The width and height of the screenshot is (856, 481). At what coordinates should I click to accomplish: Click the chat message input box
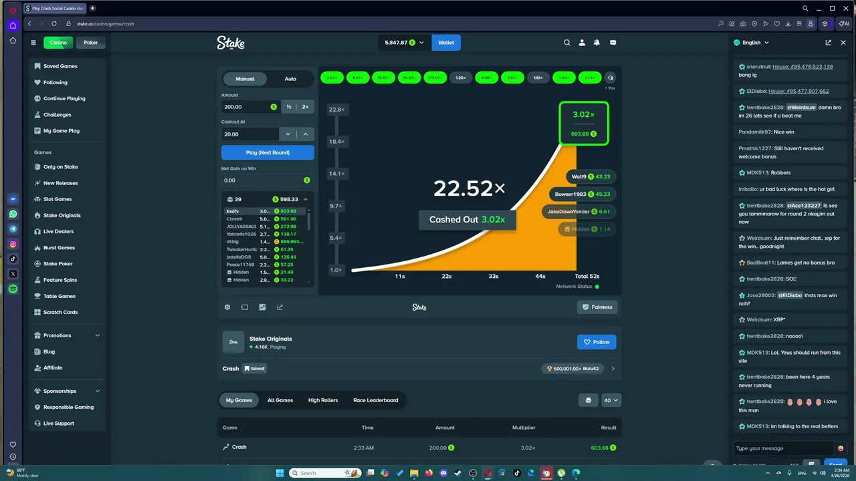point(784,448)
